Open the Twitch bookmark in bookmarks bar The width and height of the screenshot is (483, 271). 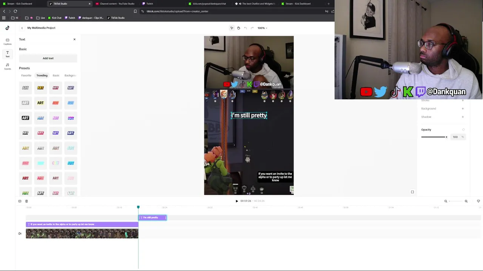click(x=70, y=18)
